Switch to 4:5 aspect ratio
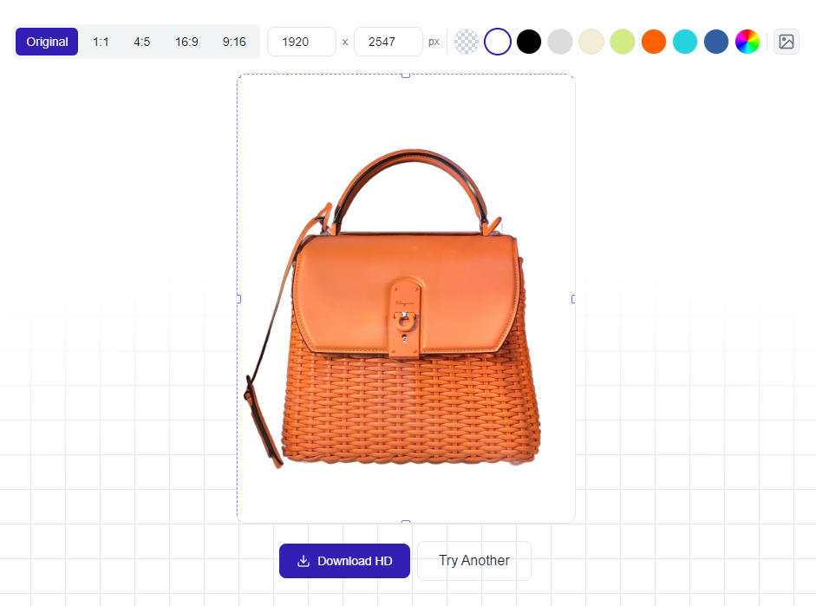The height and width of the screenshot is (606, 816). coord(141,42)
